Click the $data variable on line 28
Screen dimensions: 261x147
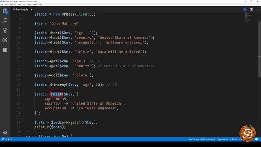click(x=40, y=122)
